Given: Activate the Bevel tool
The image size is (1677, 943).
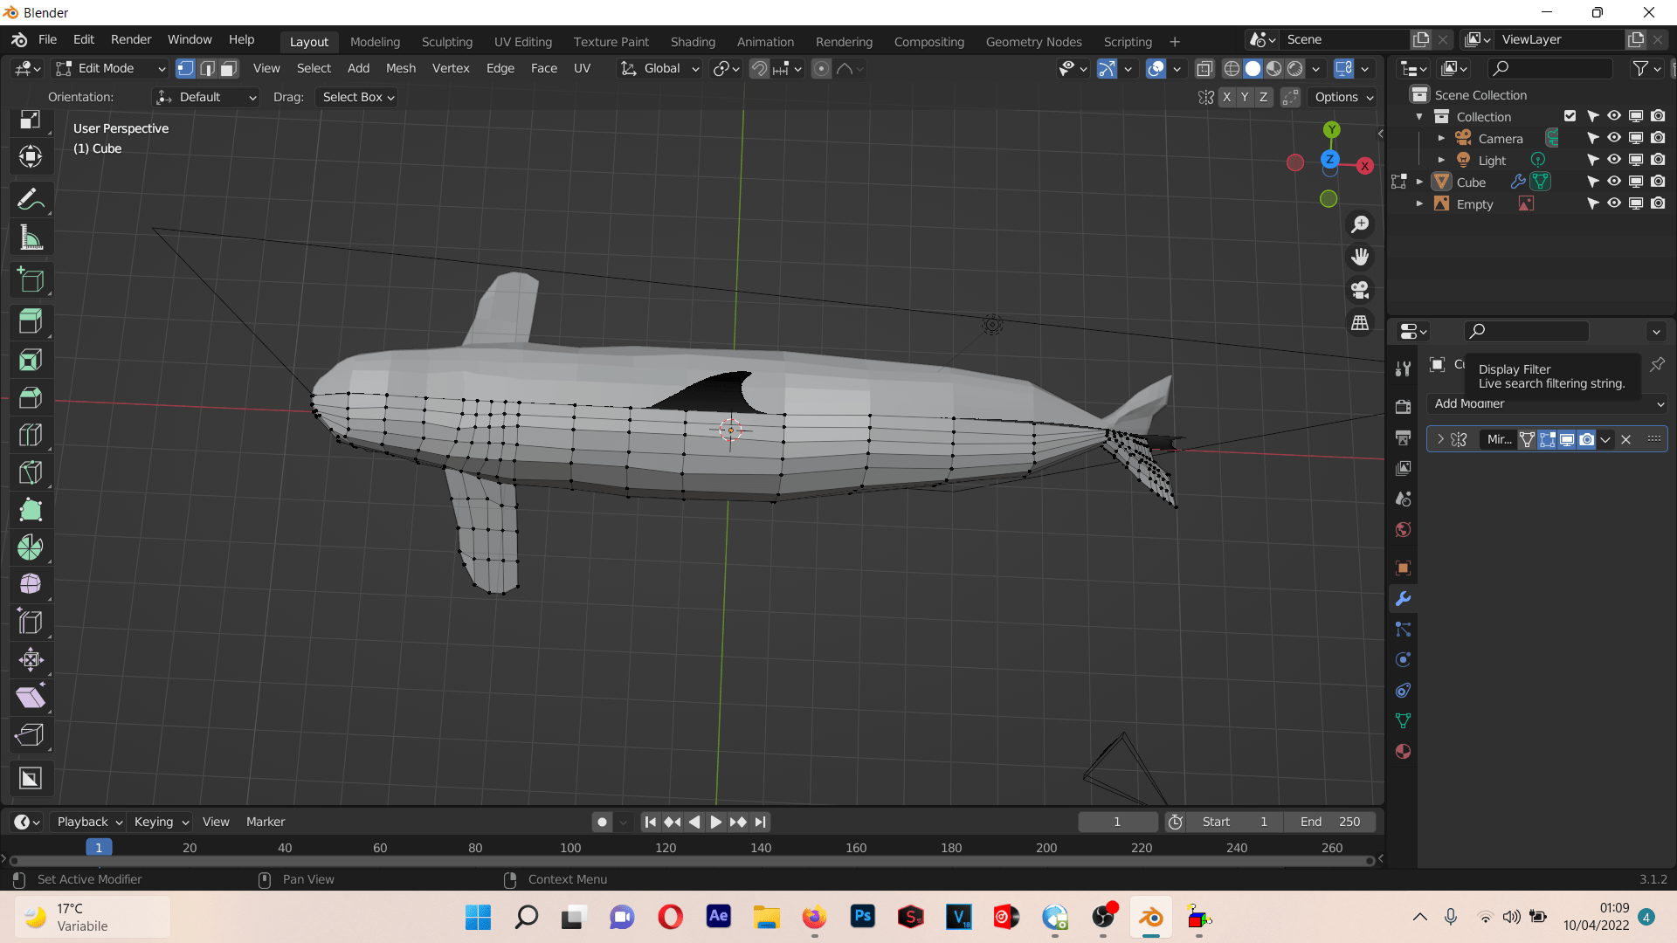Looking at the screenshot, I should click(x=31, y=397).
